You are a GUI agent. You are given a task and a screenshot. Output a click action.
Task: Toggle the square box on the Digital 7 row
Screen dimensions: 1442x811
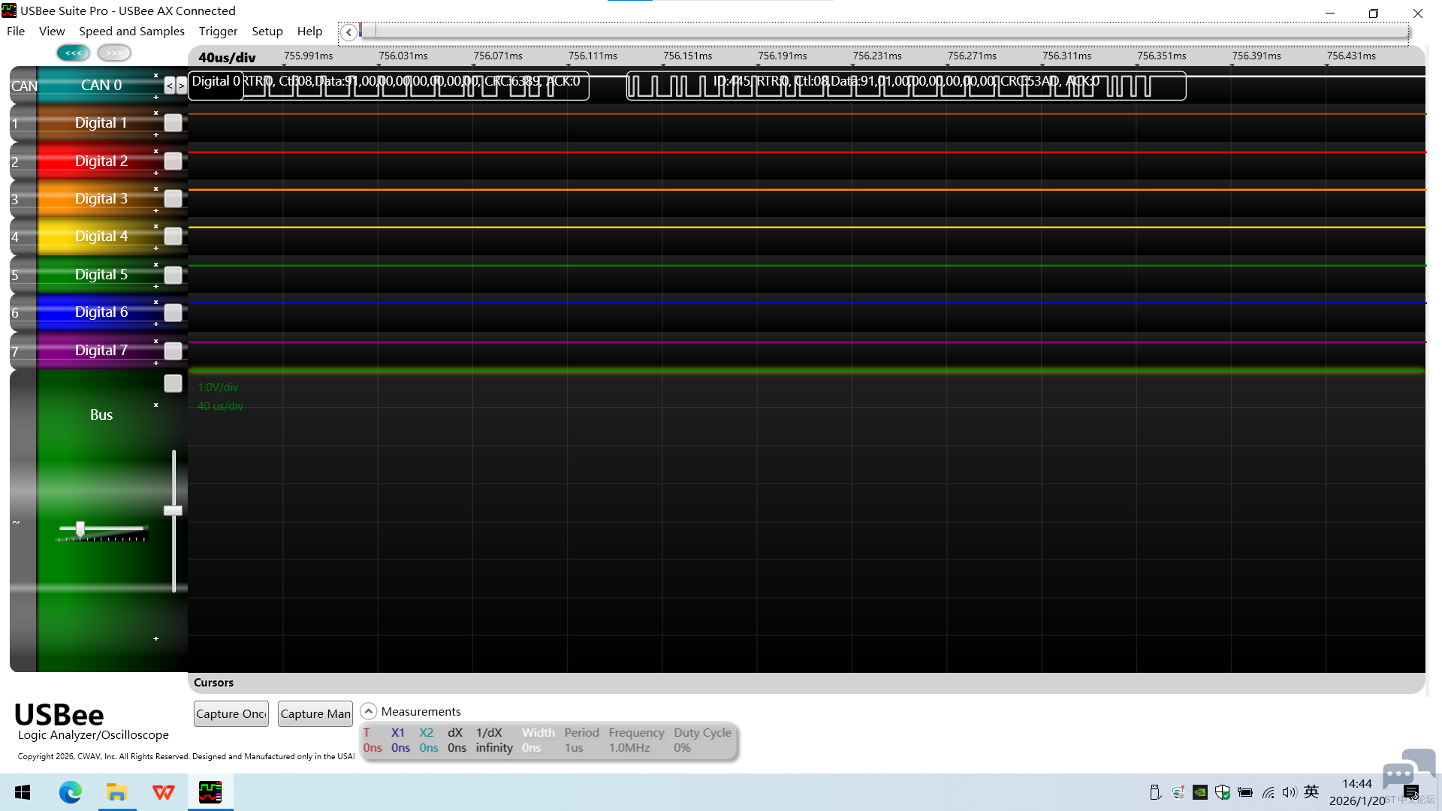[x=173, y=351]
